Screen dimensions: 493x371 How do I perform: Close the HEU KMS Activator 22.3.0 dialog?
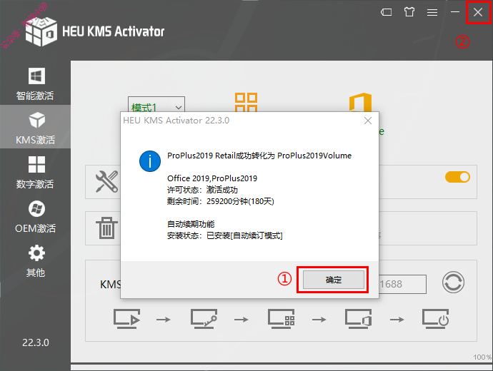point(368,121)
